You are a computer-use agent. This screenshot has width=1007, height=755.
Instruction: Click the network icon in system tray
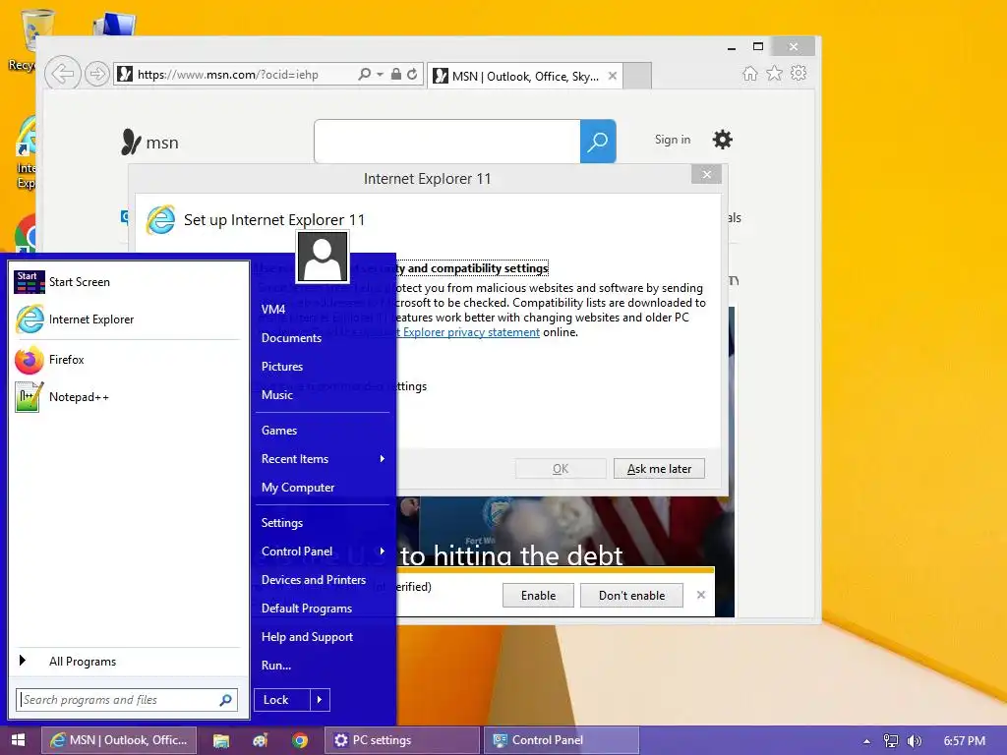tap(891, 741)
